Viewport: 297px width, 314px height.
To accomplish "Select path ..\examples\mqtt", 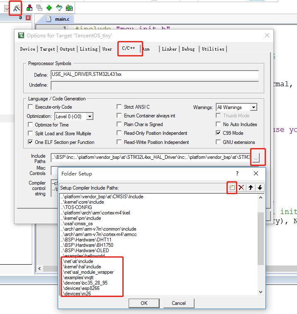I will click(78, 277).
